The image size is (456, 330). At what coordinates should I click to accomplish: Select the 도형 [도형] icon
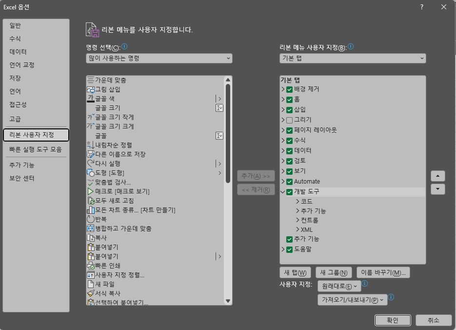tap(91, 173)
